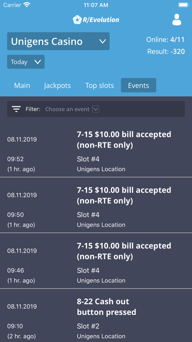Switch to the Main tab
192x342 pixels.
(x=22, y=85)
